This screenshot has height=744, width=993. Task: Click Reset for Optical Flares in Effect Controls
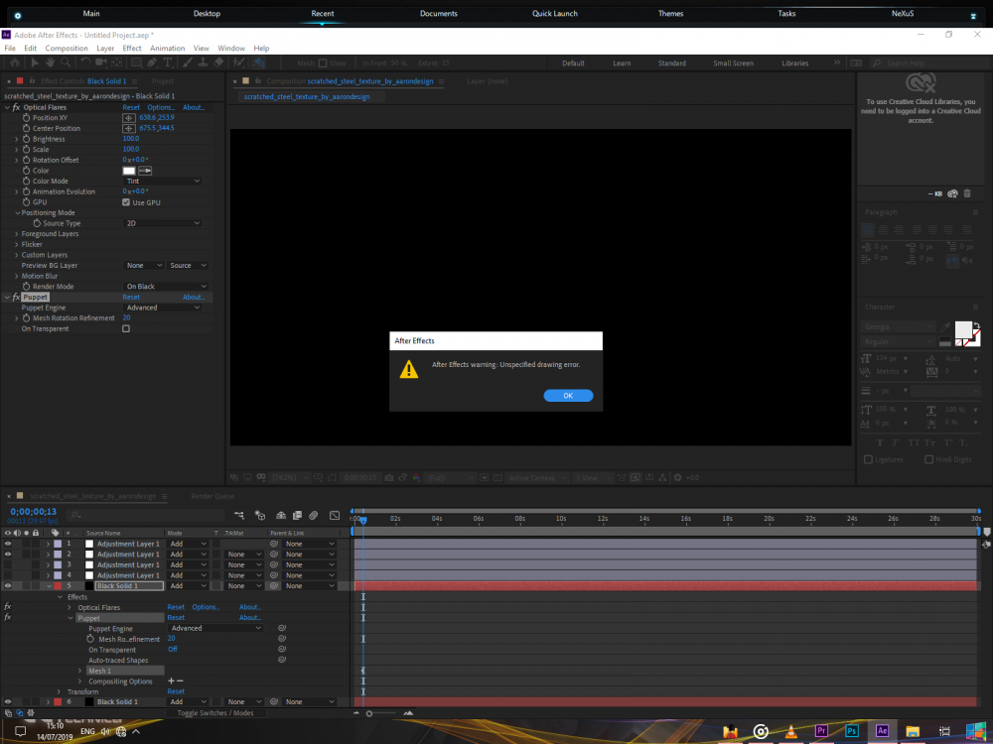point(131,107)
